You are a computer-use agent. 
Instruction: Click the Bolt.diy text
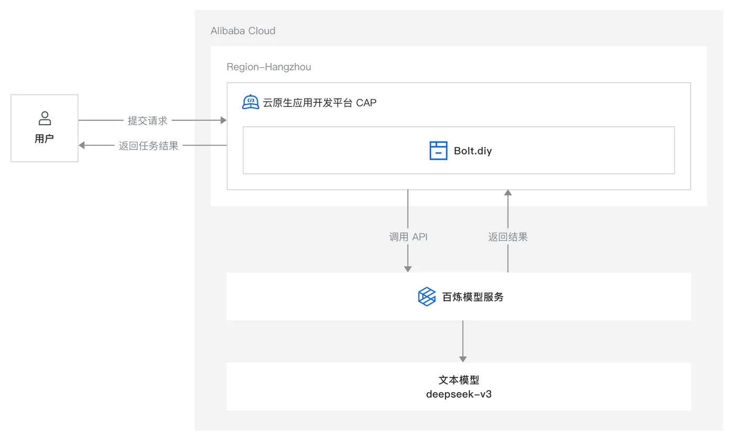click(x=473, y=152)
